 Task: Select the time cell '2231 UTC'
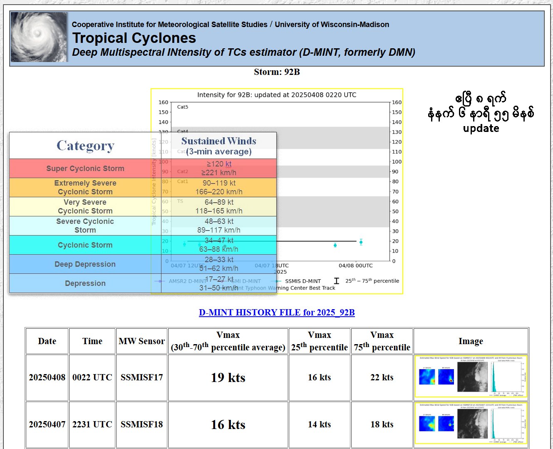coord(92,424)
